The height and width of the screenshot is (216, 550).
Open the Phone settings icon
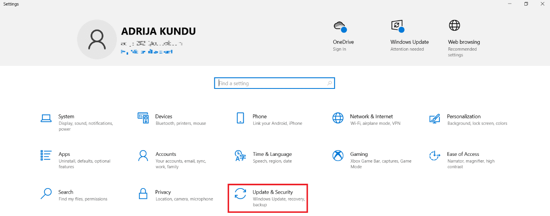(240, 118)
